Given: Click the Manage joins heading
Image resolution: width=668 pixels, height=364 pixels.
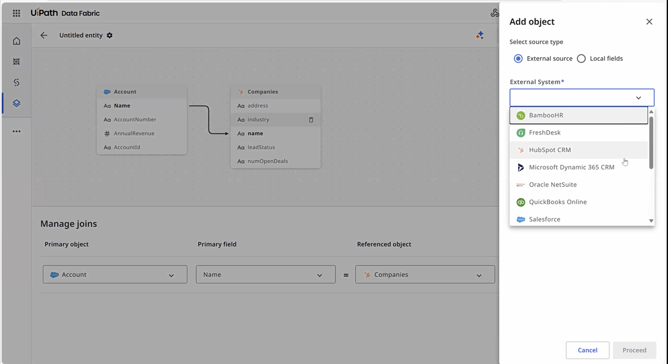Looking at the screenshot, I should 69,224.
